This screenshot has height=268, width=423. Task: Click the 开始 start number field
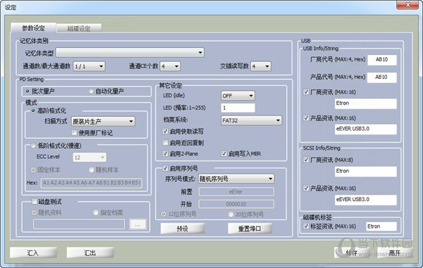click(x=236, y=204)
